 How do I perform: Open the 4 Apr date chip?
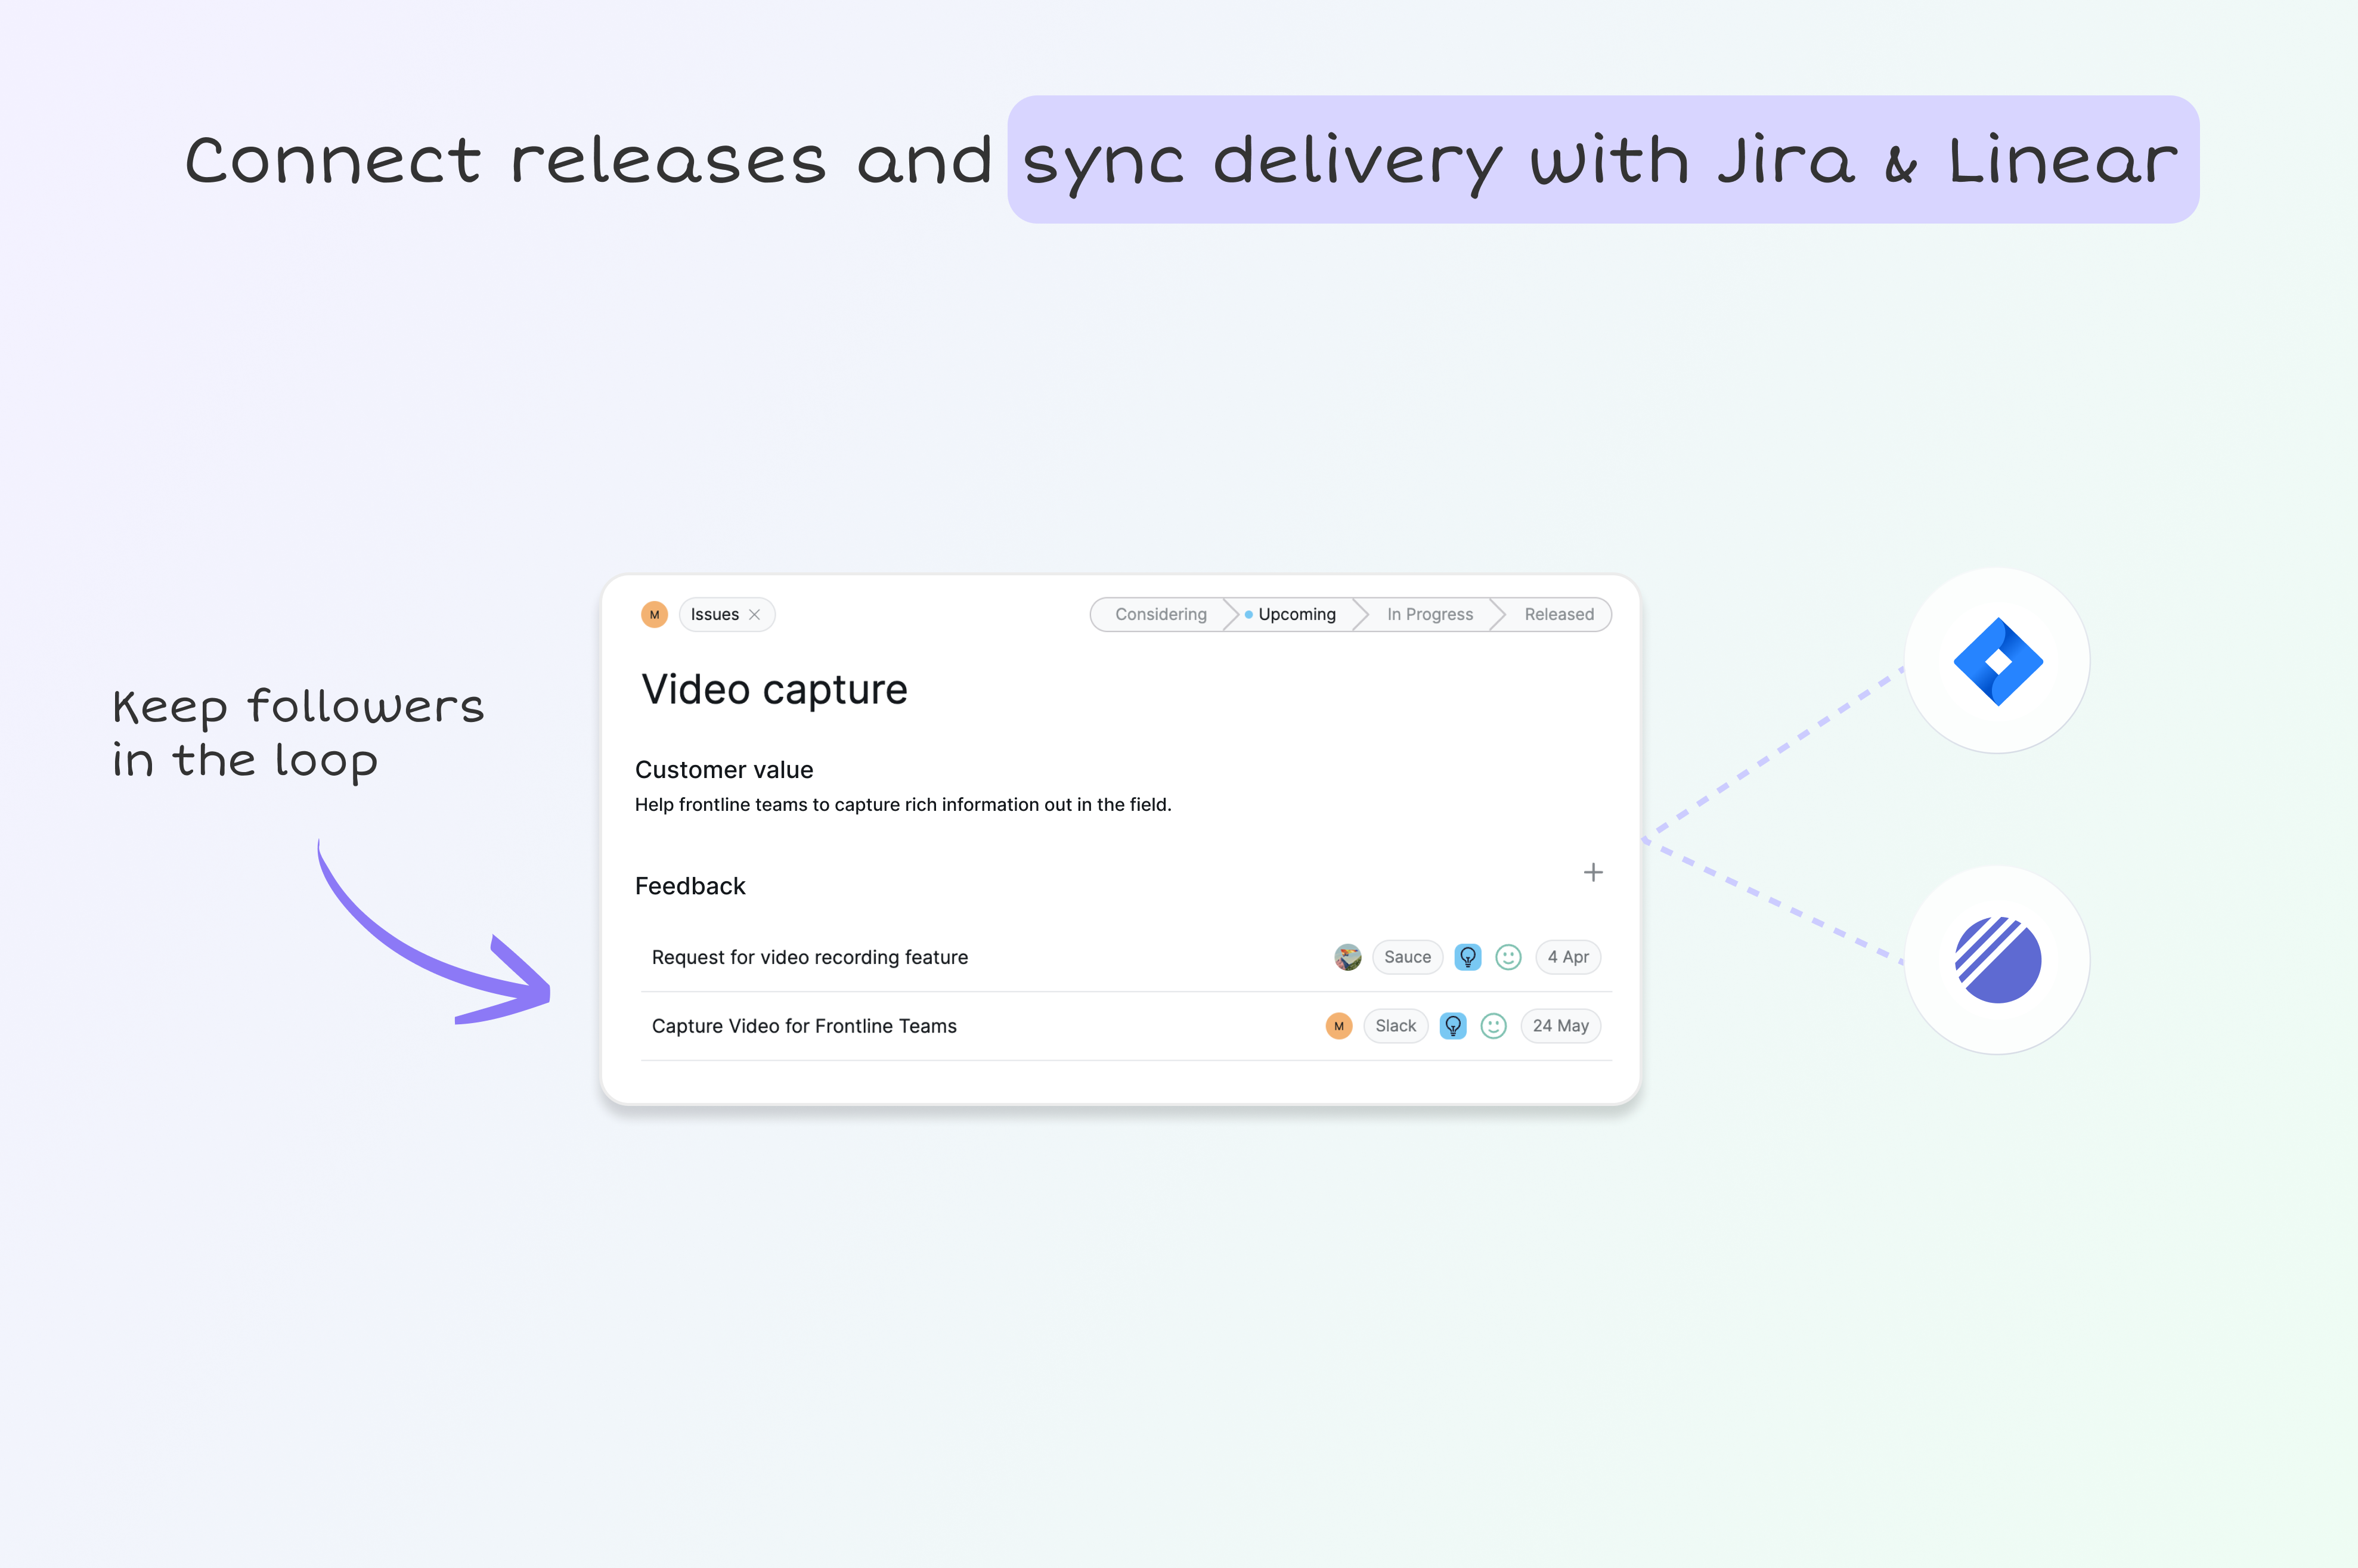click(x=1567, y=957)
